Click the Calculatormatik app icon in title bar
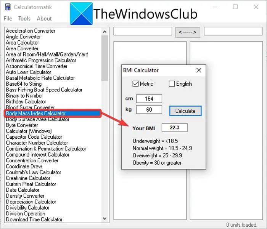 coord(8,7)
